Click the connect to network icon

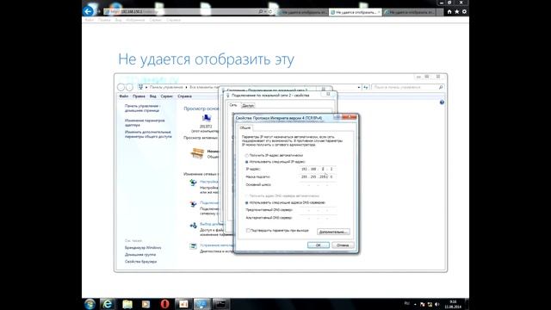pyautogui.click(x=193, y=204)
